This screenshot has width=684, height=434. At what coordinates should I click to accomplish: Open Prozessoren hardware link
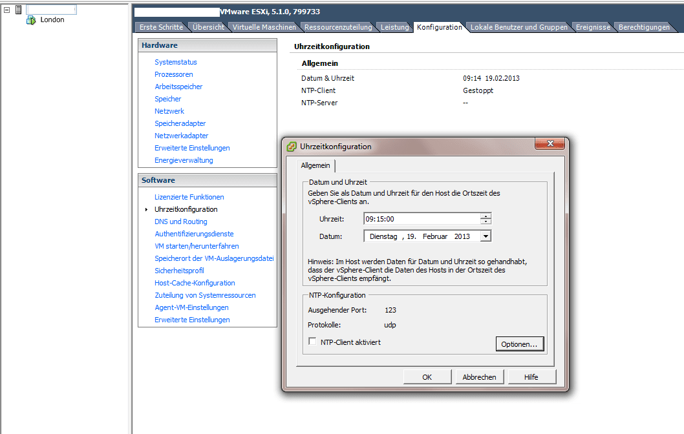(x=174, y=74)
